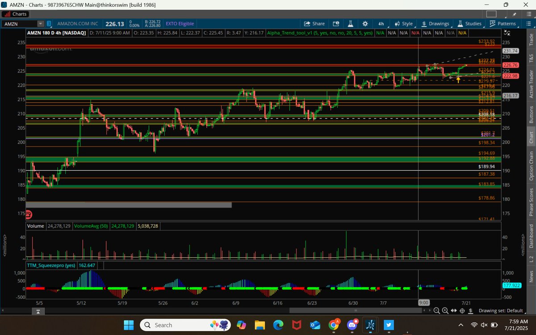Image resolution: width=536 pixels, height=335 pixels.
Task: Click the 231.74 price bubble
Action: pyautogui.click(x=510, y=51)
